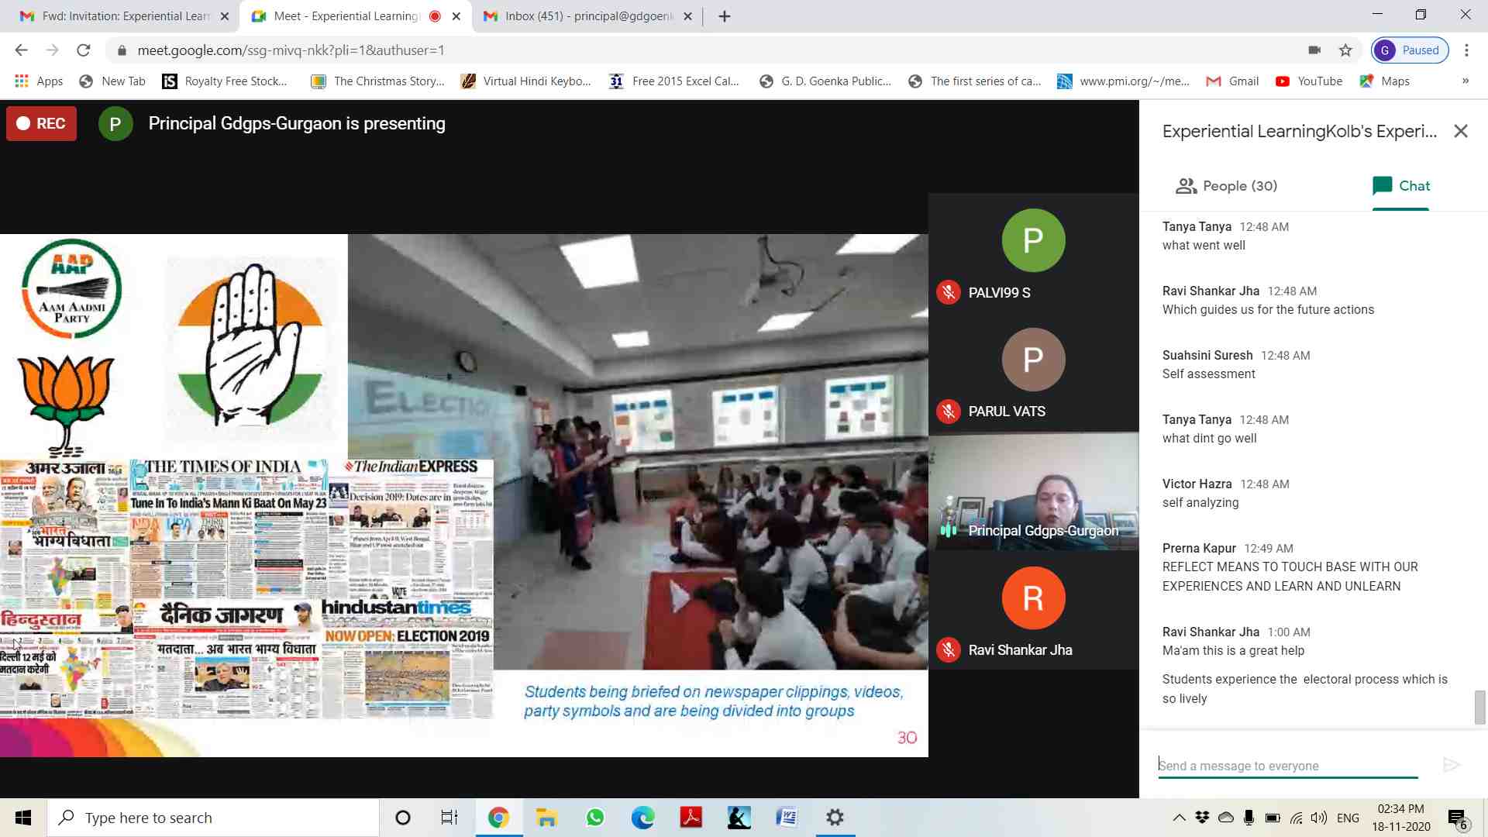Viewport: 1488px width, 837px height.
Task: Open Adobe Acrobat from taskbar
Action: click(x=691, y=818)
